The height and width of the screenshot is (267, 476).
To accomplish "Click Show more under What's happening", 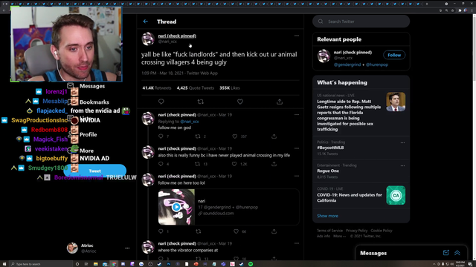I will click(327, 216).
